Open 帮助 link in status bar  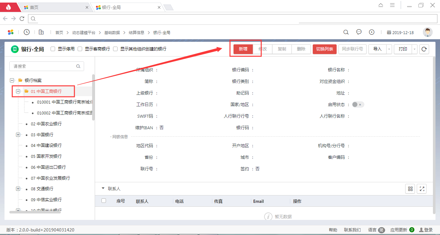[333, 230]
